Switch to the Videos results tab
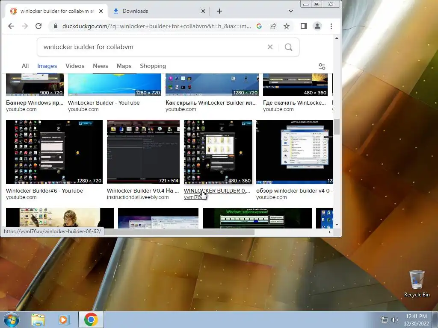 75,66
